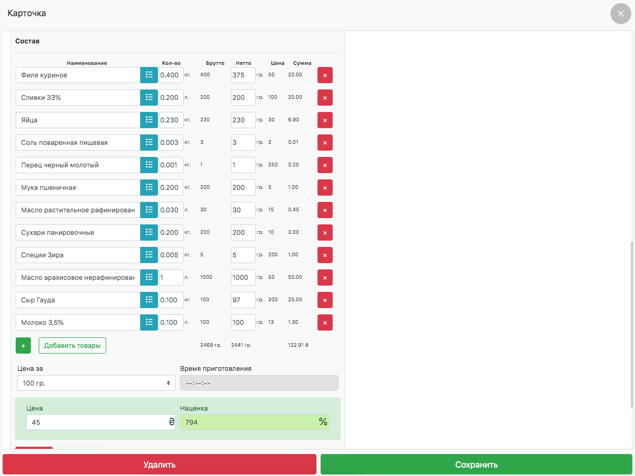Screen dimensions: 635x476
Task: Edit netto value 375 for Филе куриное
Action: click(x=243, y=75)
